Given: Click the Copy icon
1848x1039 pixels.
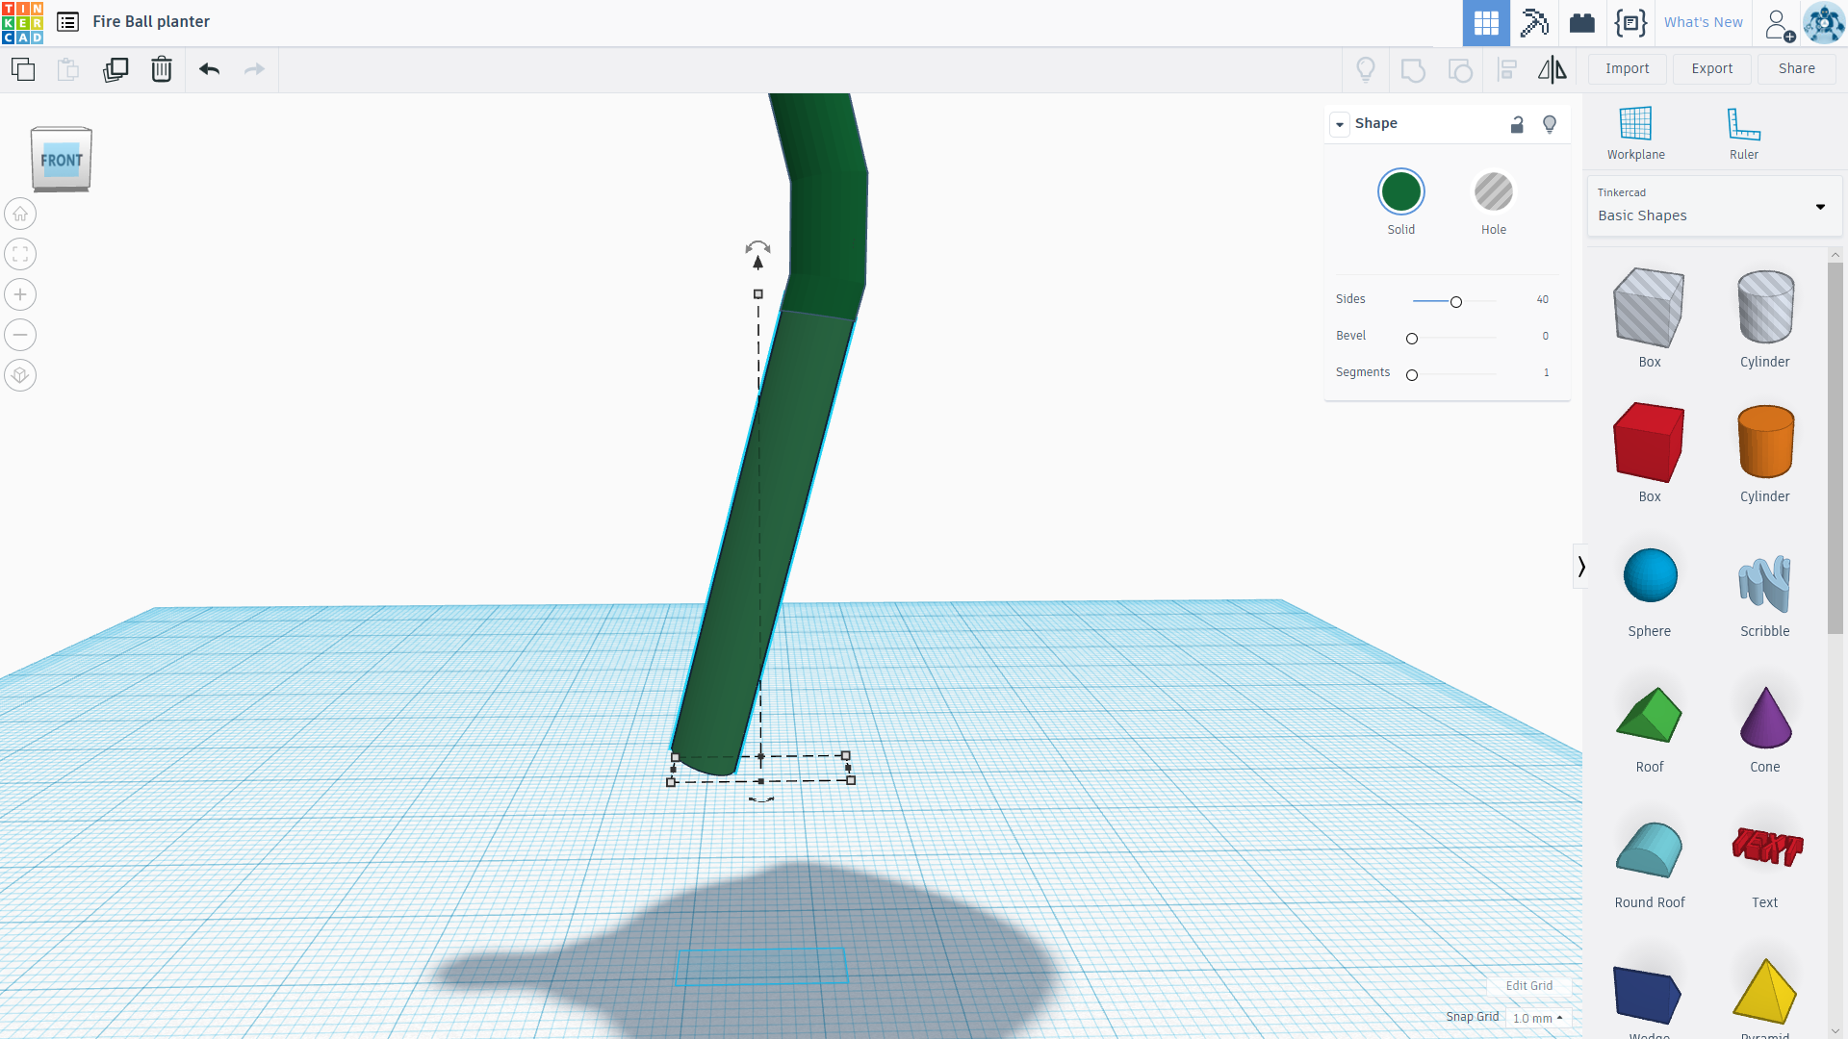Looking at the screenshot, I should click(23, 69).
